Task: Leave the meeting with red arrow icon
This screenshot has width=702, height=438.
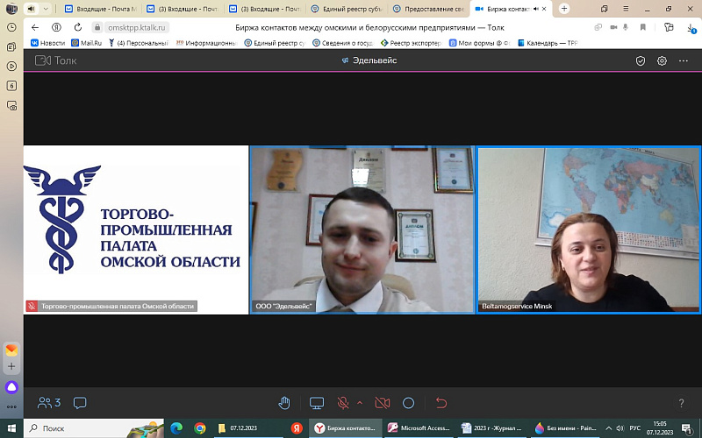Action: point(441,403)
